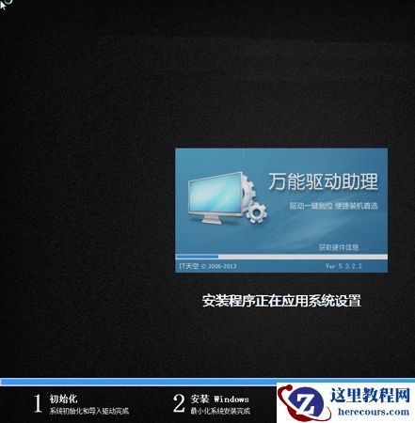Click 最小化系统安装完成 description
Viewport: 415px width, 423px height.
coord(220,411)
